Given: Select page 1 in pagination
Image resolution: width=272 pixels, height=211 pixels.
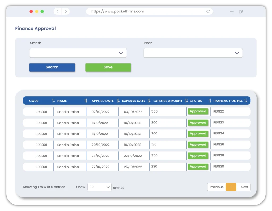Looking at the screenshot, I should 231,187.
